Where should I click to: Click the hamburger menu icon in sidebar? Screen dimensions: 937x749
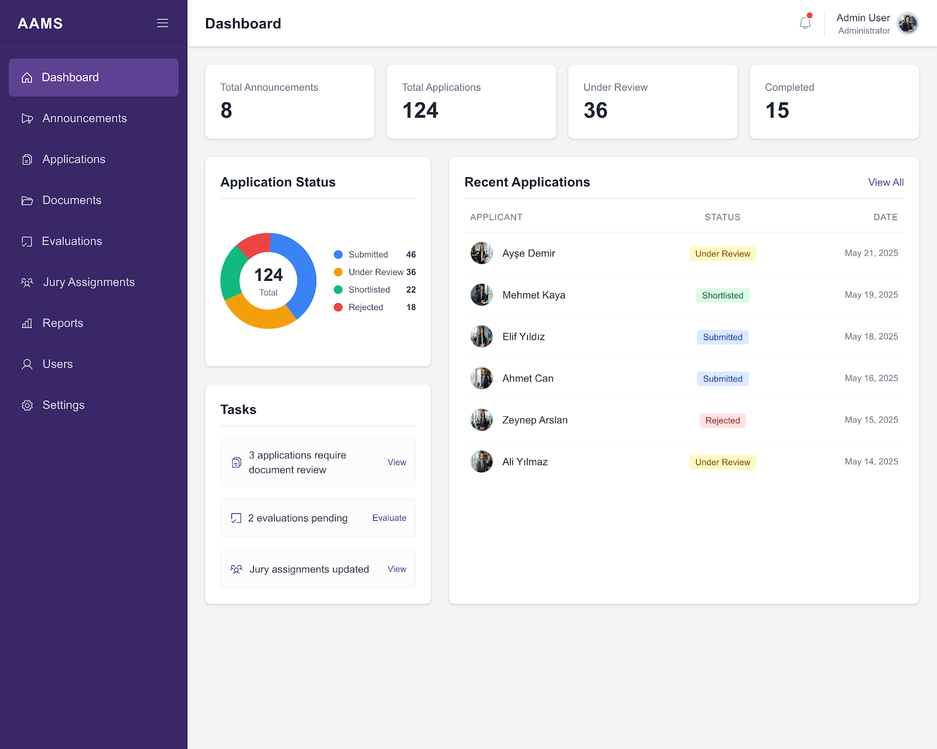pyautogui.click(x=162, y=23)
